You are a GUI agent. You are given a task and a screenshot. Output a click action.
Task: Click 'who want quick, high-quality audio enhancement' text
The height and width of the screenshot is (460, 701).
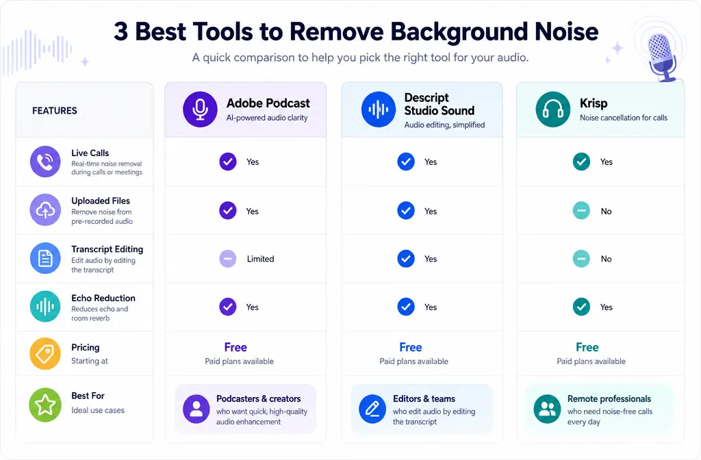[262, 417]
